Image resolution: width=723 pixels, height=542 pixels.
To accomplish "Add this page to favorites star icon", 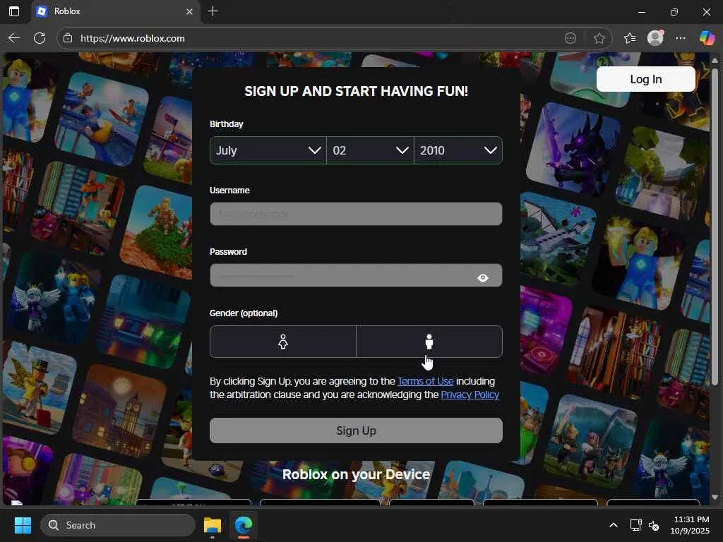I will pos(599,38).
